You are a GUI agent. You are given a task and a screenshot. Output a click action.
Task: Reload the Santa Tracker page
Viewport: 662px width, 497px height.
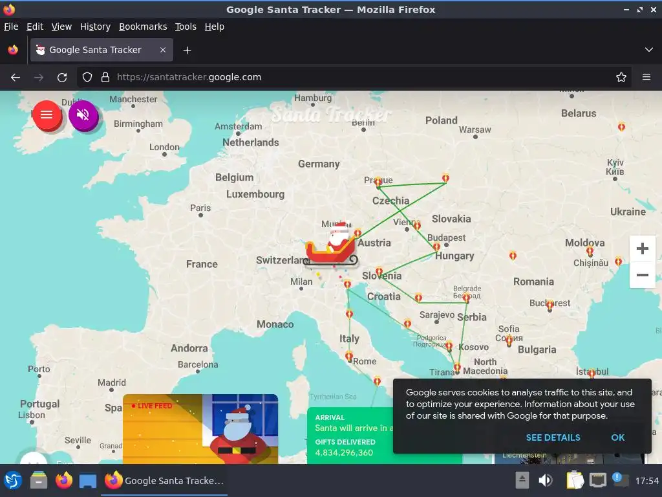pyautogui.click(x=62, y=78)
